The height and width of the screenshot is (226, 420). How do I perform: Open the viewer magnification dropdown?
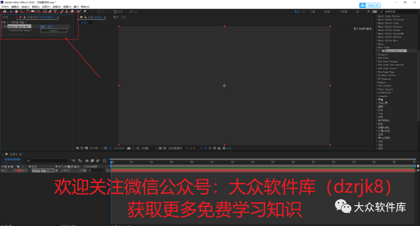(x=96, y=148)
